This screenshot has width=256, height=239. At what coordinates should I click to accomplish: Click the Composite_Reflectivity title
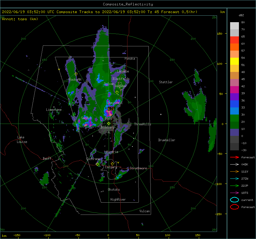128,4
